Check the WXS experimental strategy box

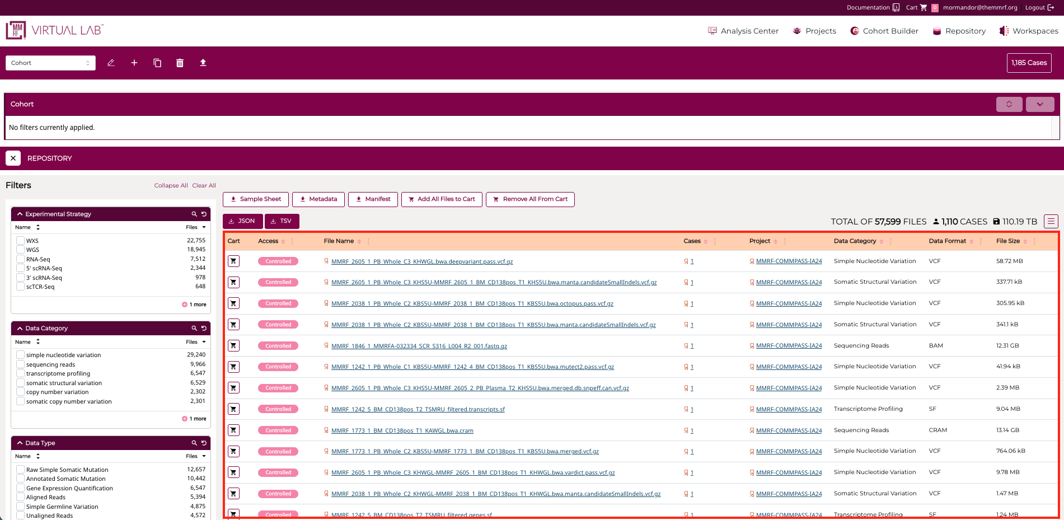coord(20,241)
